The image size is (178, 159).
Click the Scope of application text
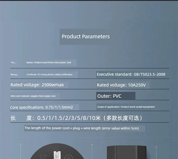126,107
